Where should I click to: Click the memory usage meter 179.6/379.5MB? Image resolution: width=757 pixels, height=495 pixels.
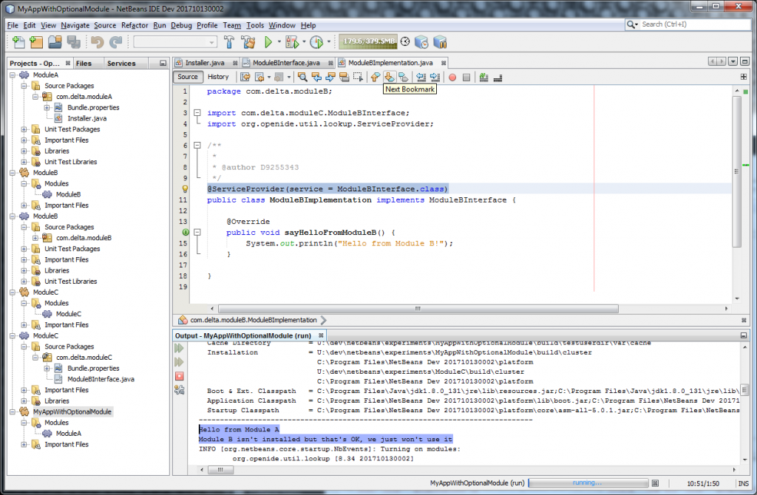[368, 42]
